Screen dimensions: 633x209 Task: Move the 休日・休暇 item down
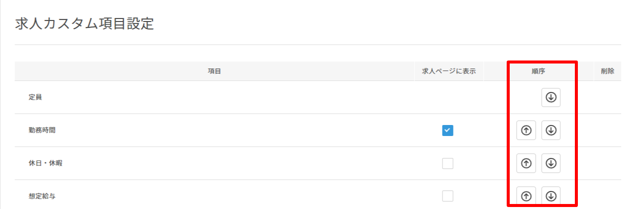tap(551, 163)
